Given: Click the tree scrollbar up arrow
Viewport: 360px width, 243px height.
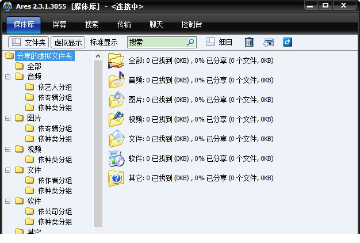Looking at the screenshot, I should pyautogui.click(x=98, y=56).
